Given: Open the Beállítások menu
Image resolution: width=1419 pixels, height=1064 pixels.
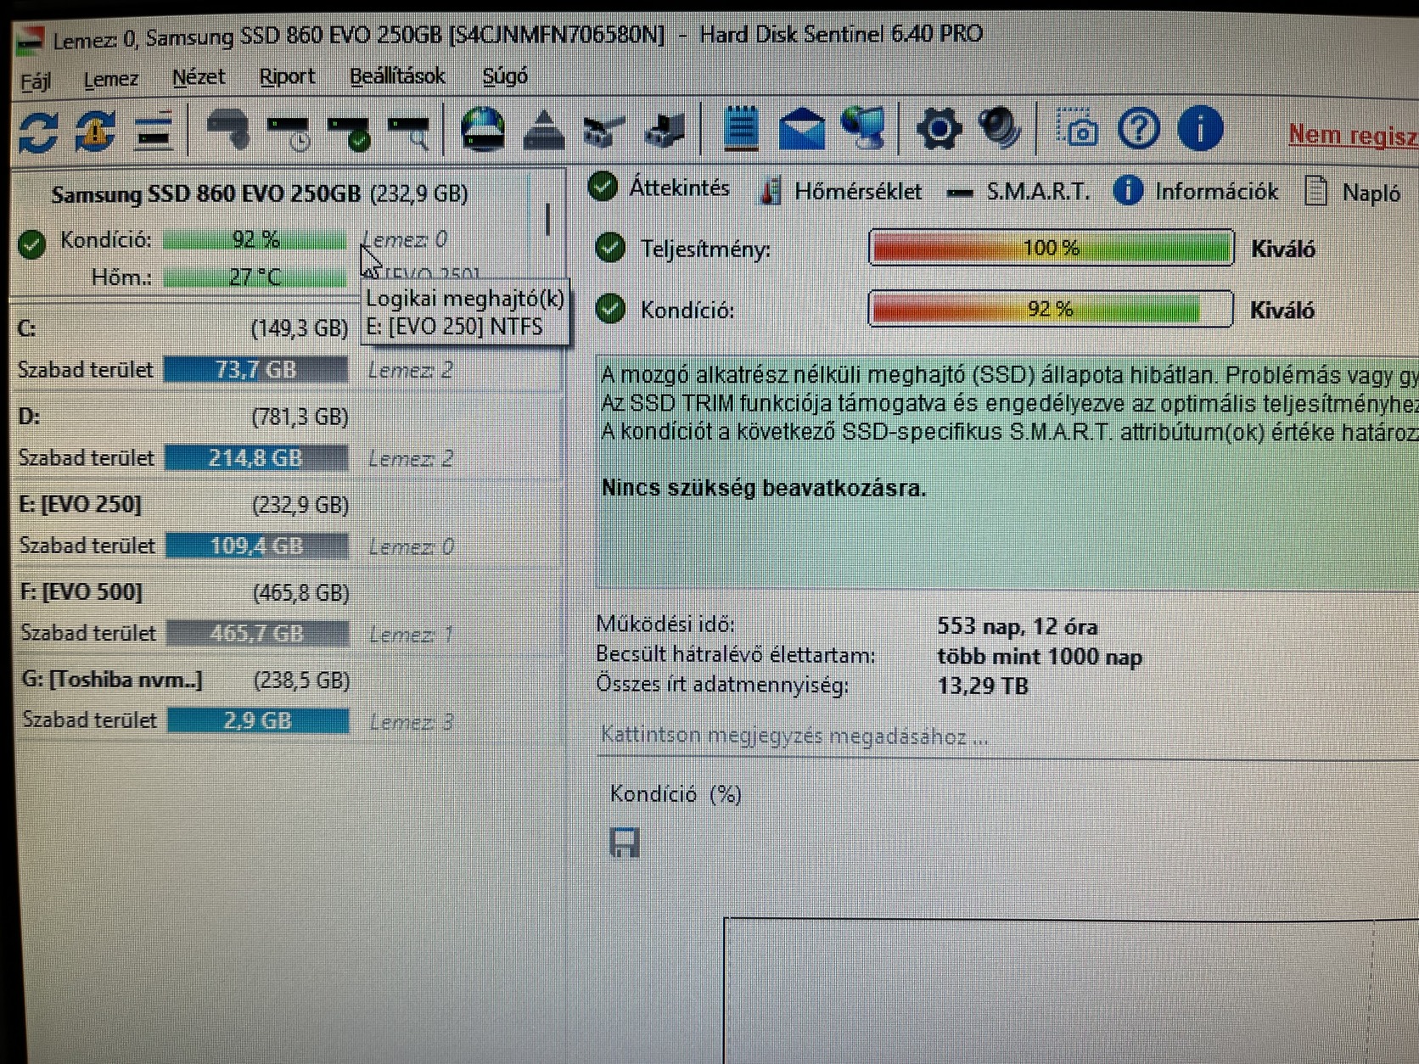Looking at the screenshot, I should 397,76.
